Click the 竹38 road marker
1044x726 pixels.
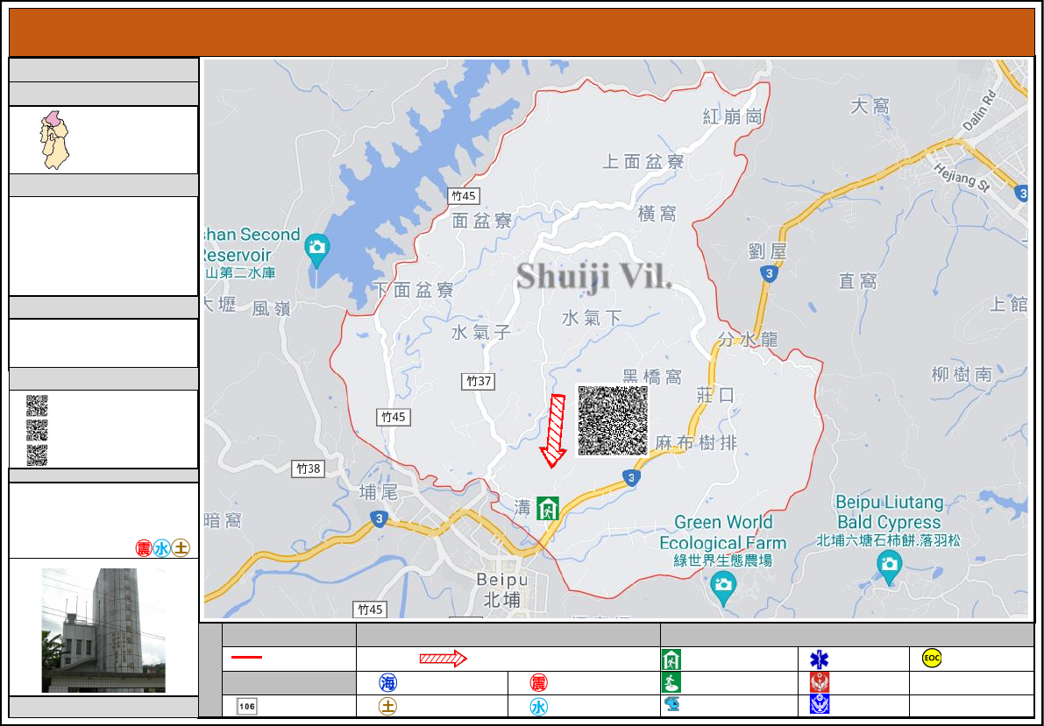309,469
